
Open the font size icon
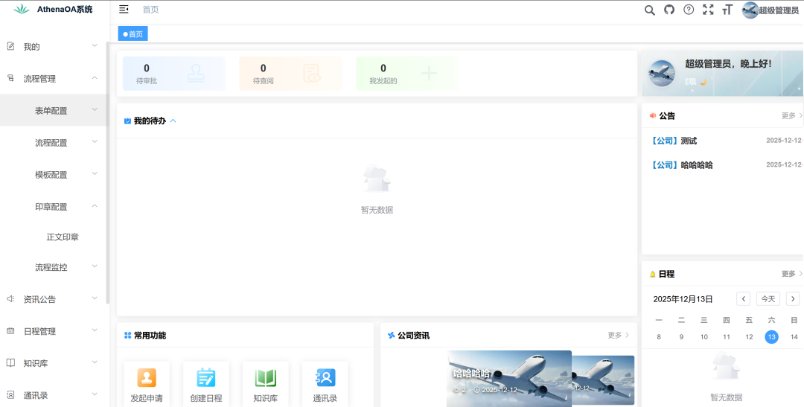[727, 10]
